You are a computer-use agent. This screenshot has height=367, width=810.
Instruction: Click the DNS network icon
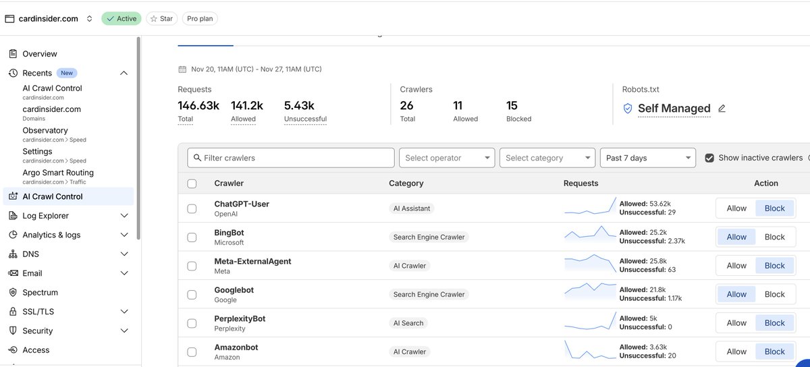(13, 254)
